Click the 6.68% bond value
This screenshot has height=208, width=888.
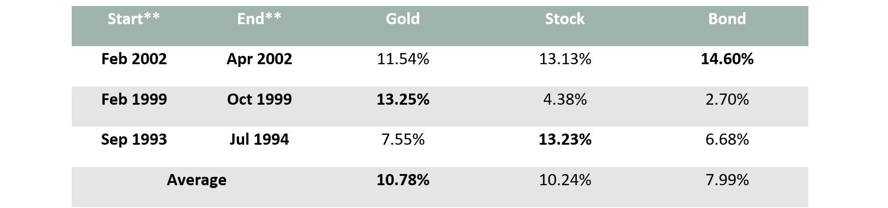pos(727,140)
